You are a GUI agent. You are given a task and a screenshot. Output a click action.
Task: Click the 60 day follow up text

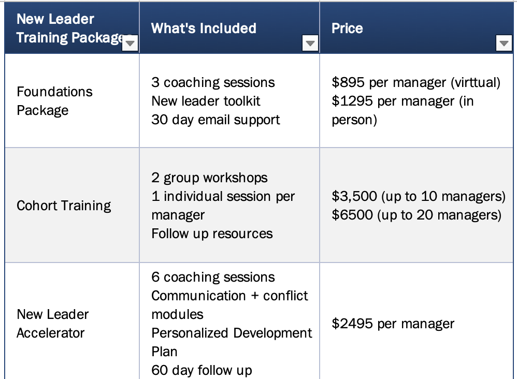(x=202, y=370)
